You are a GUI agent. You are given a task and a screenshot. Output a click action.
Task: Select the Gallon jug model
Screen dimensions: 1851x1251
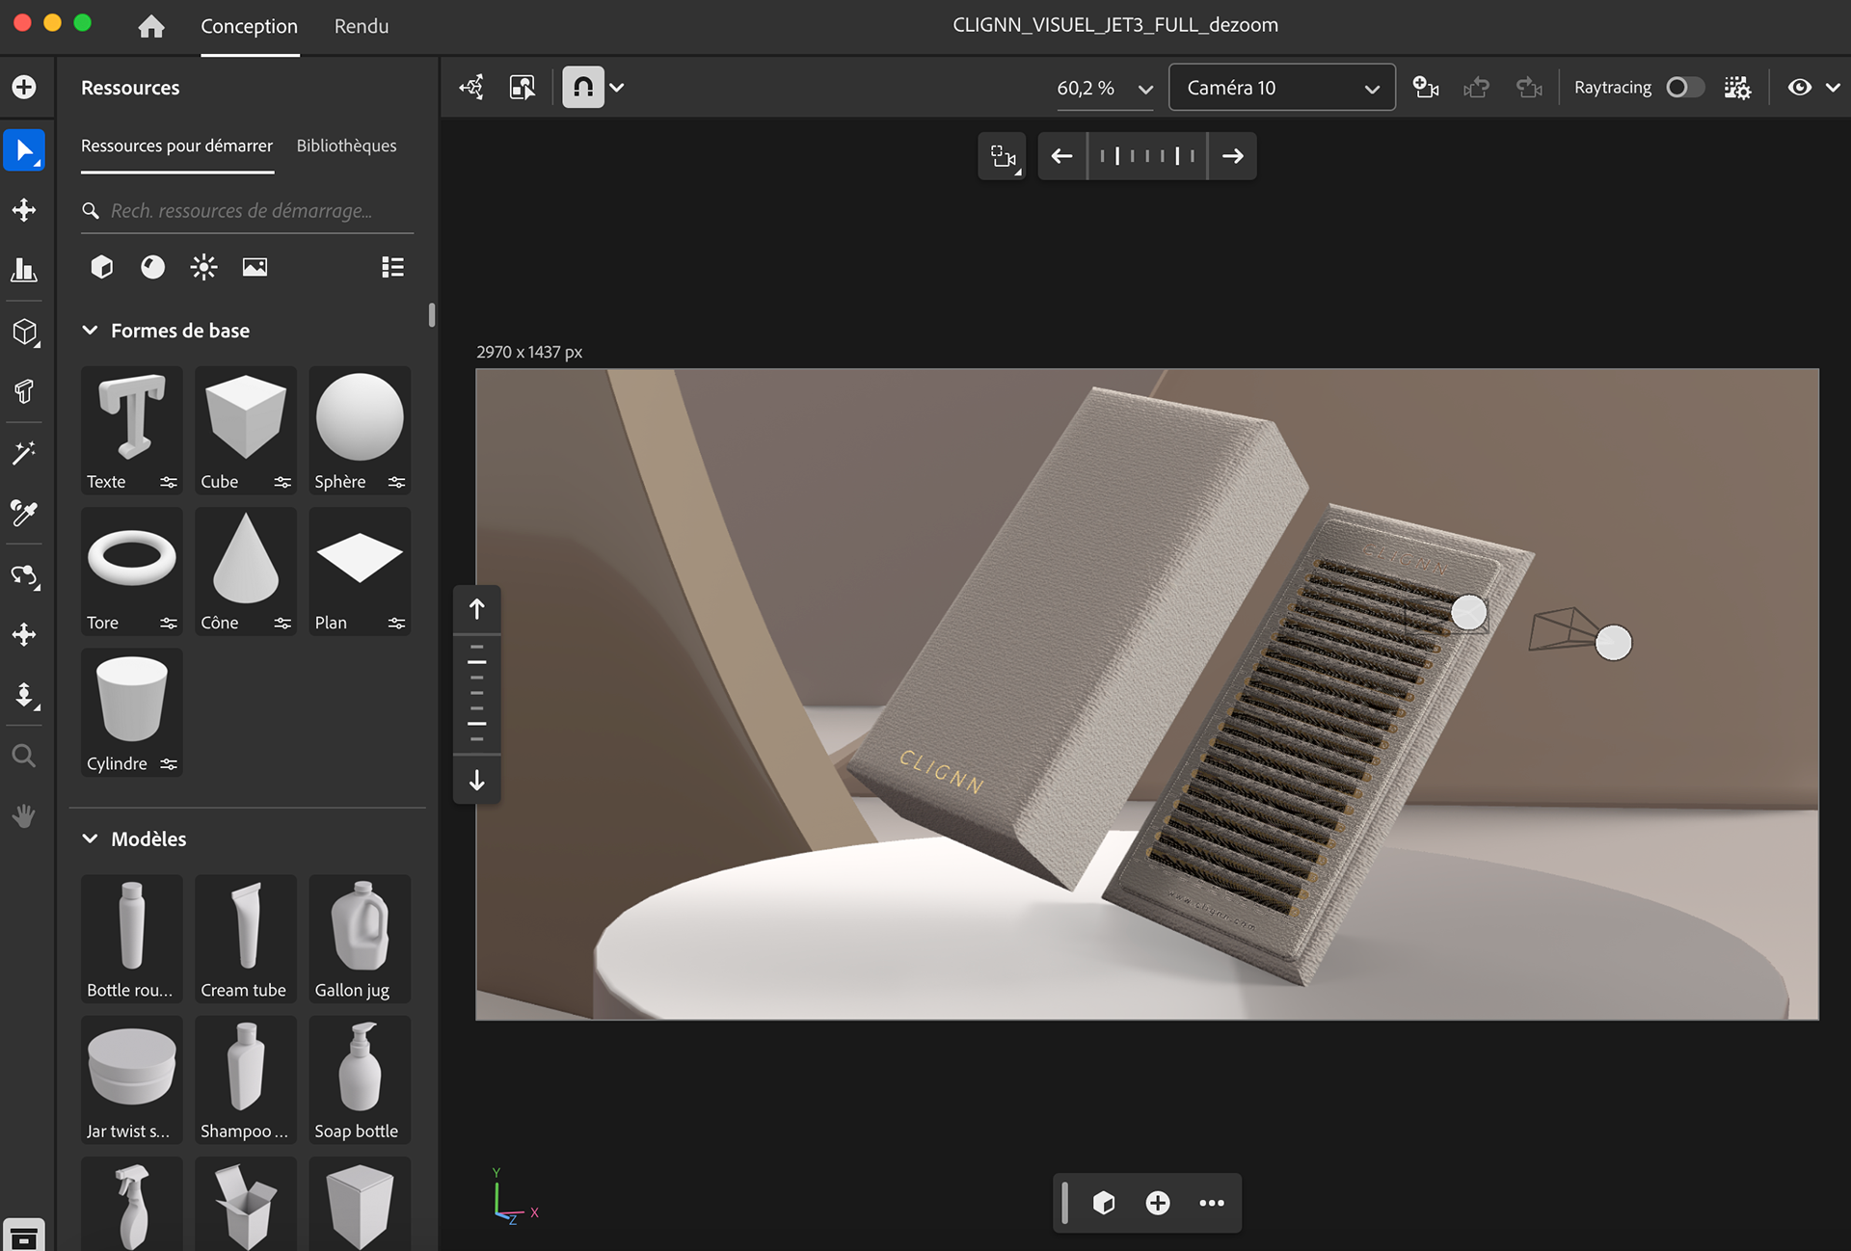pos(360,939)
